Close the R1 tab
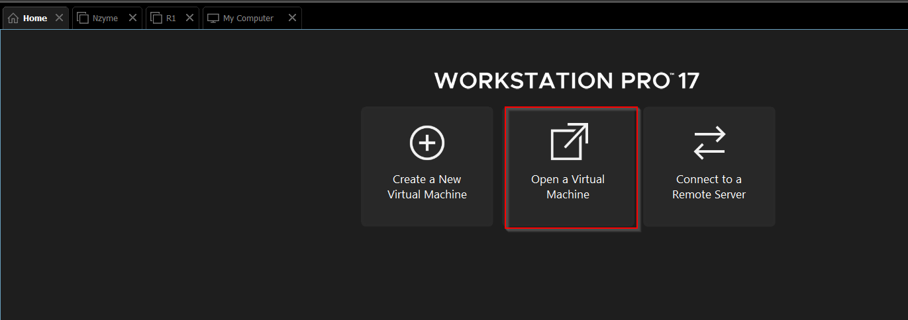The image size is (908, 320). point(189,18)
